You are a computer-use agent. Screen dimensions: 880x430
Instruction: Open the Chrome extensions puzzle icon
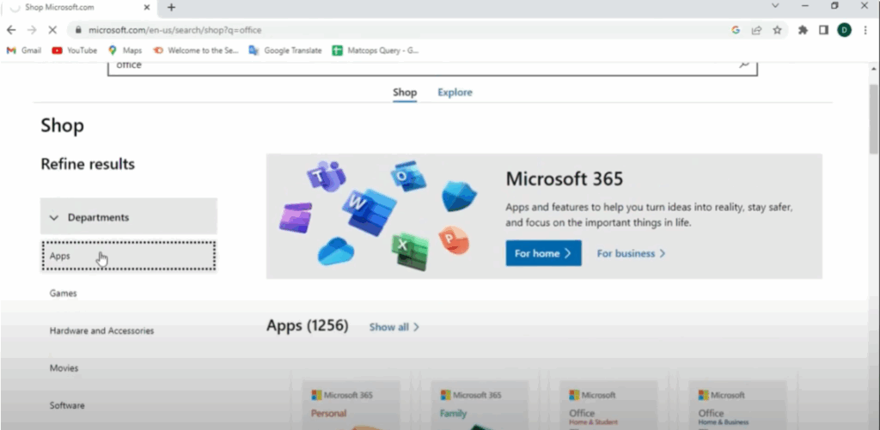(x=803, y=30)
